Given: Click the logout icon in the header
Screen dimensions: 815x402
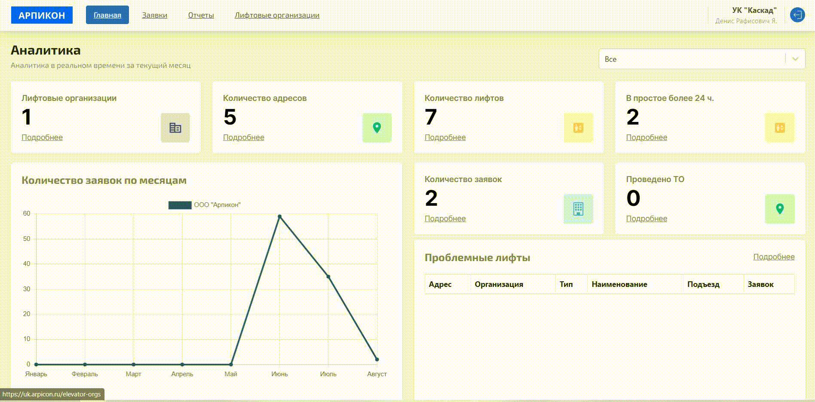Looking at the screenshot, I should click(797, 15).
